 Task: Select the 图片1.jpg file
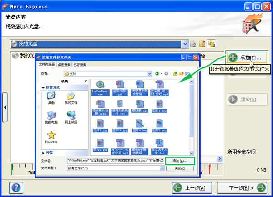point(159,106)
